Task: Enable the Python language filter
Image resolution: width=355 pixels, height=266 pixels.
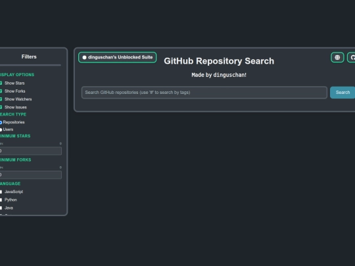Action: 1,200
